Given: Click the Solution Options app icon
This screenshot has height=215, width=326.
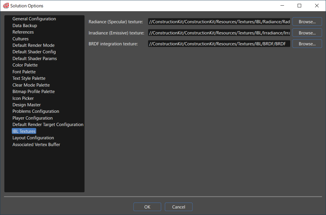Looking at the screenshot, I should [6, 6].
